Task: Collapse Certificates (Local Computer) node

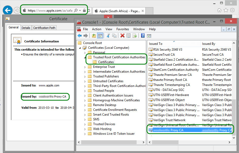Action: 80,48
